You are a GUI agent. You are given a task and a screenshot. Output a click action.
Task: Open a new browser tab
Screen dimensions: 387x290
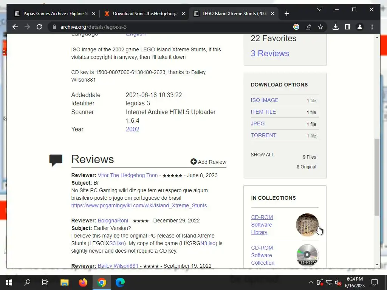click(286, 14)
